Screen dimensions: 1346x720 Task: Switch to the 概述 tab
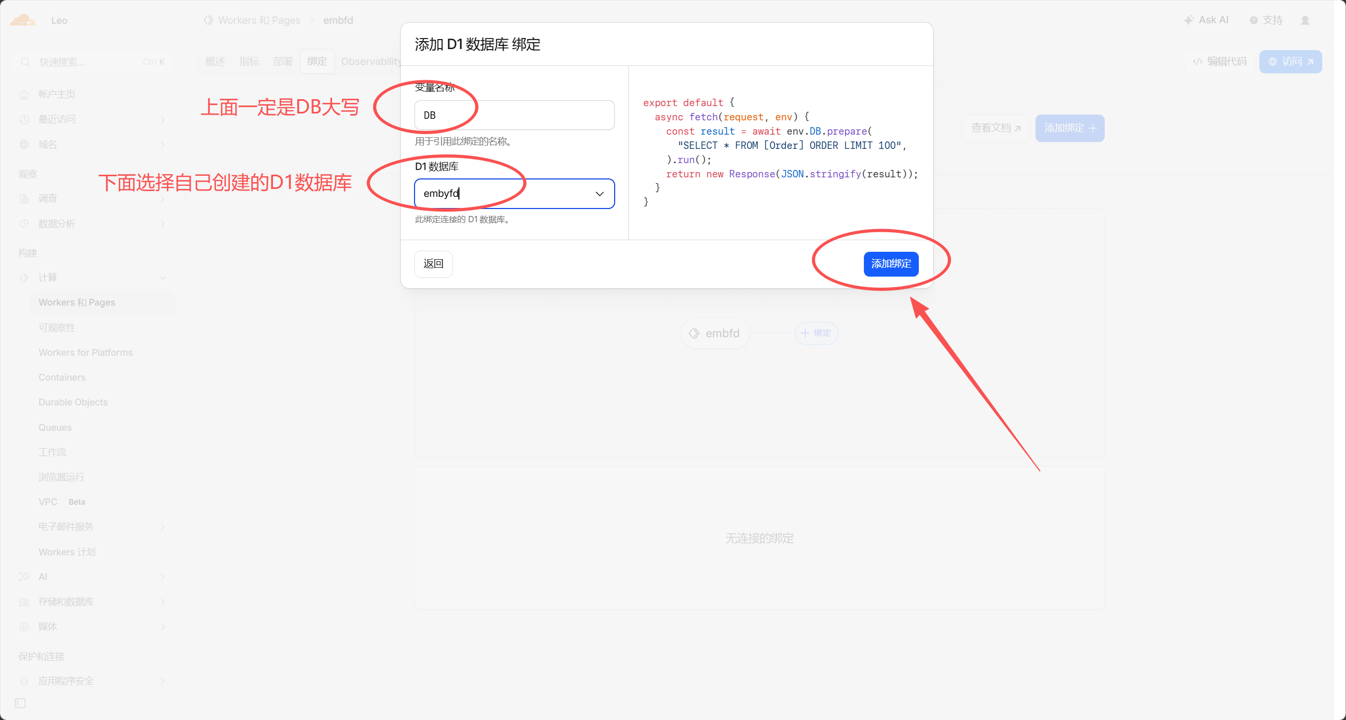click(x=215, y=61)
